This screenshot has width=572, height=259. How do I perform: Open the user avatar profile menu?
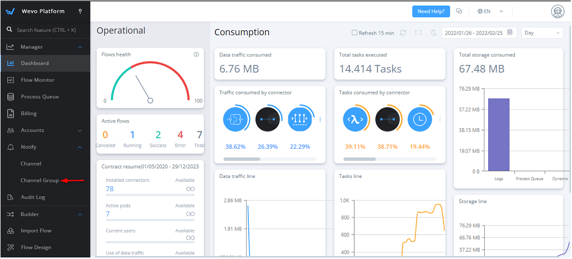pyautogui.click(x=556, y=11)
